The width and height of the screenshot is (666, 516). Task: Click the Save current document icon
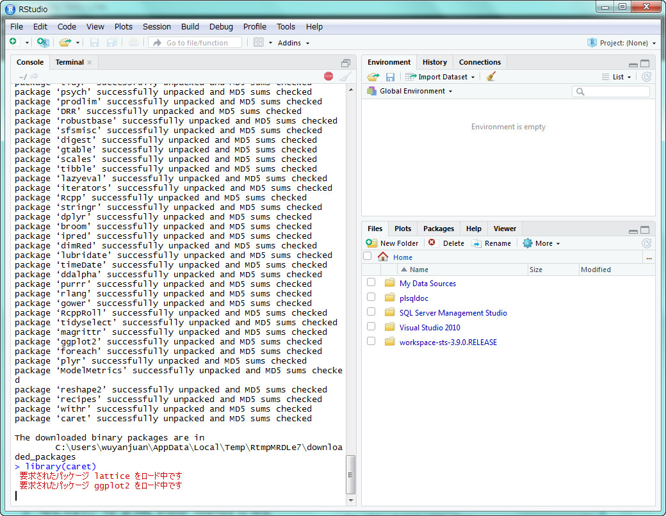click(x=94, y=42)
